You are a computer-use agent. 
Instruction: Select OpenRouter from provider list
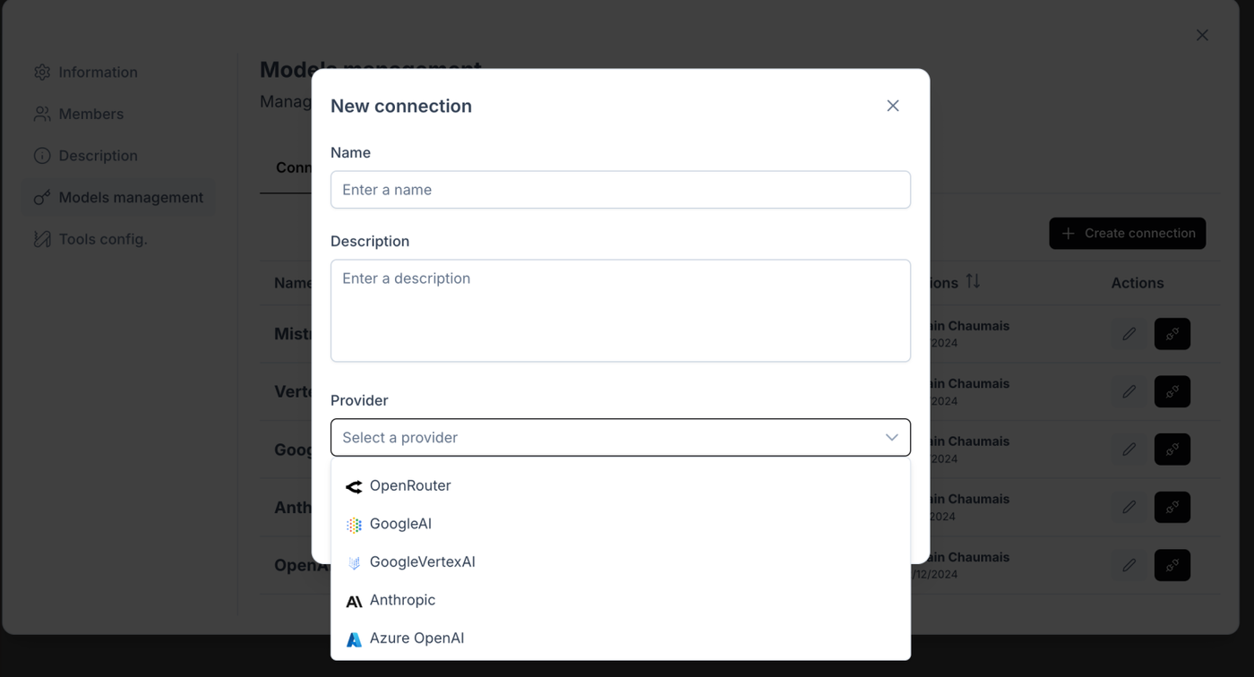click(410, 485)
